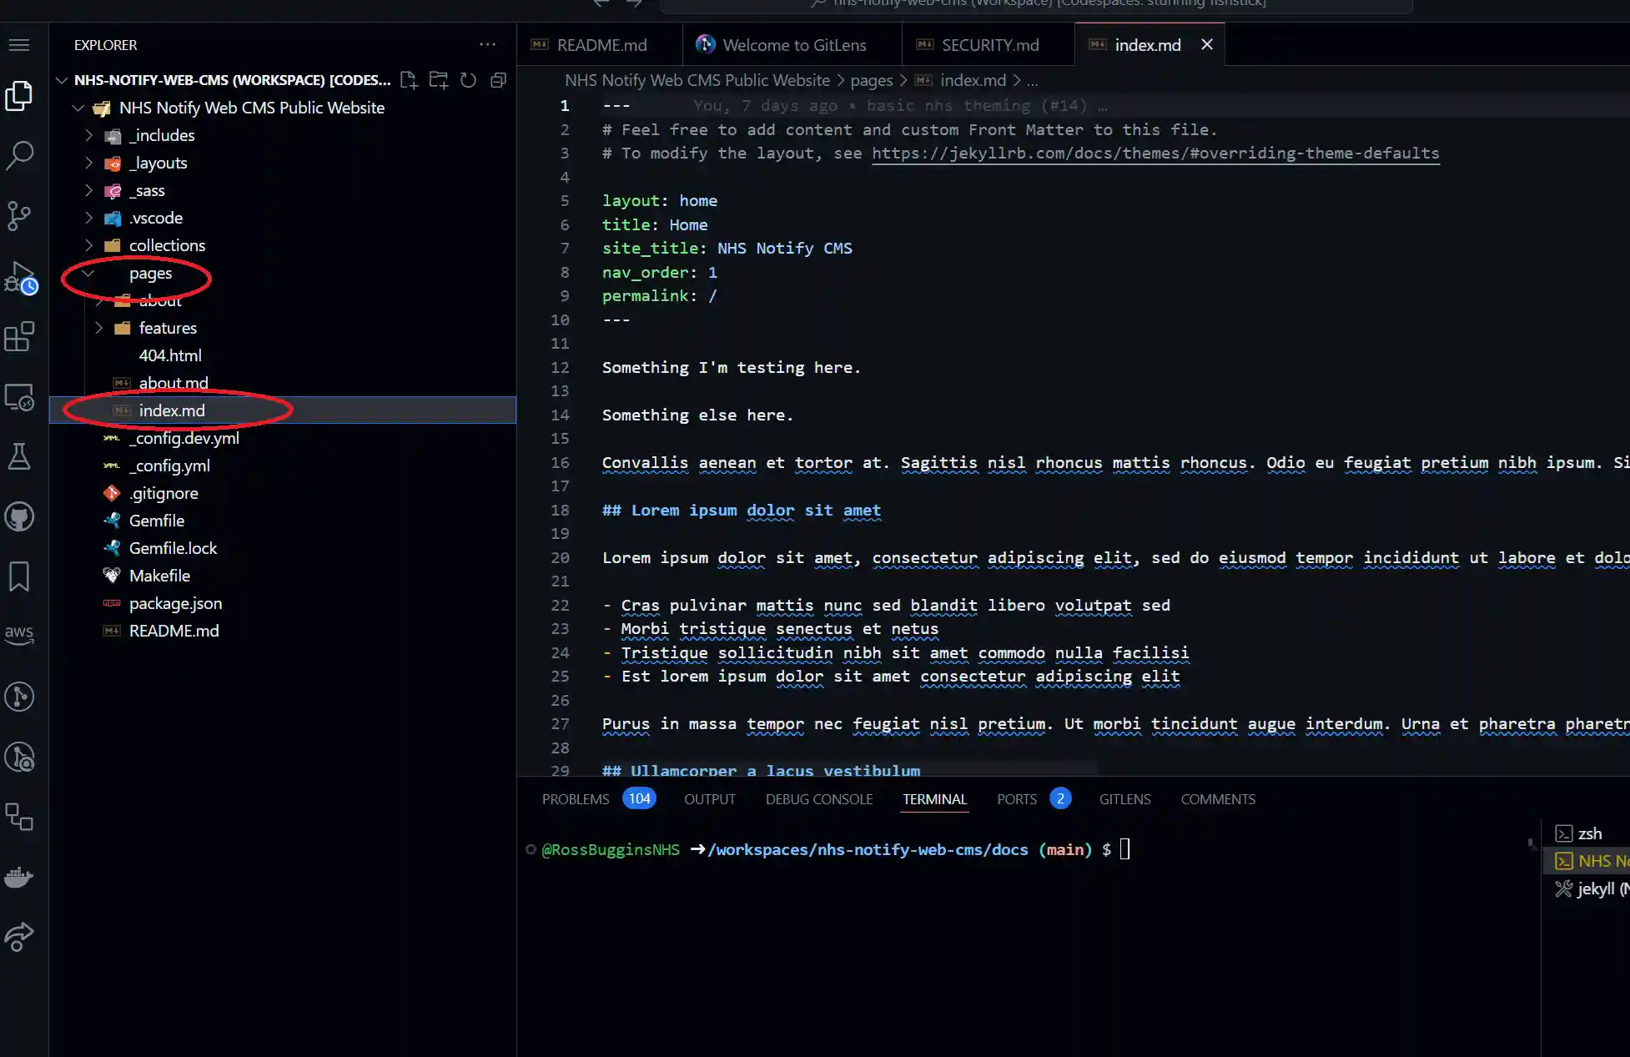Image resolution: width=1630 pixels, height=1057 pixels.
Task: Open Explorer more actions ellipsis menu
Action: click(487, 45)
